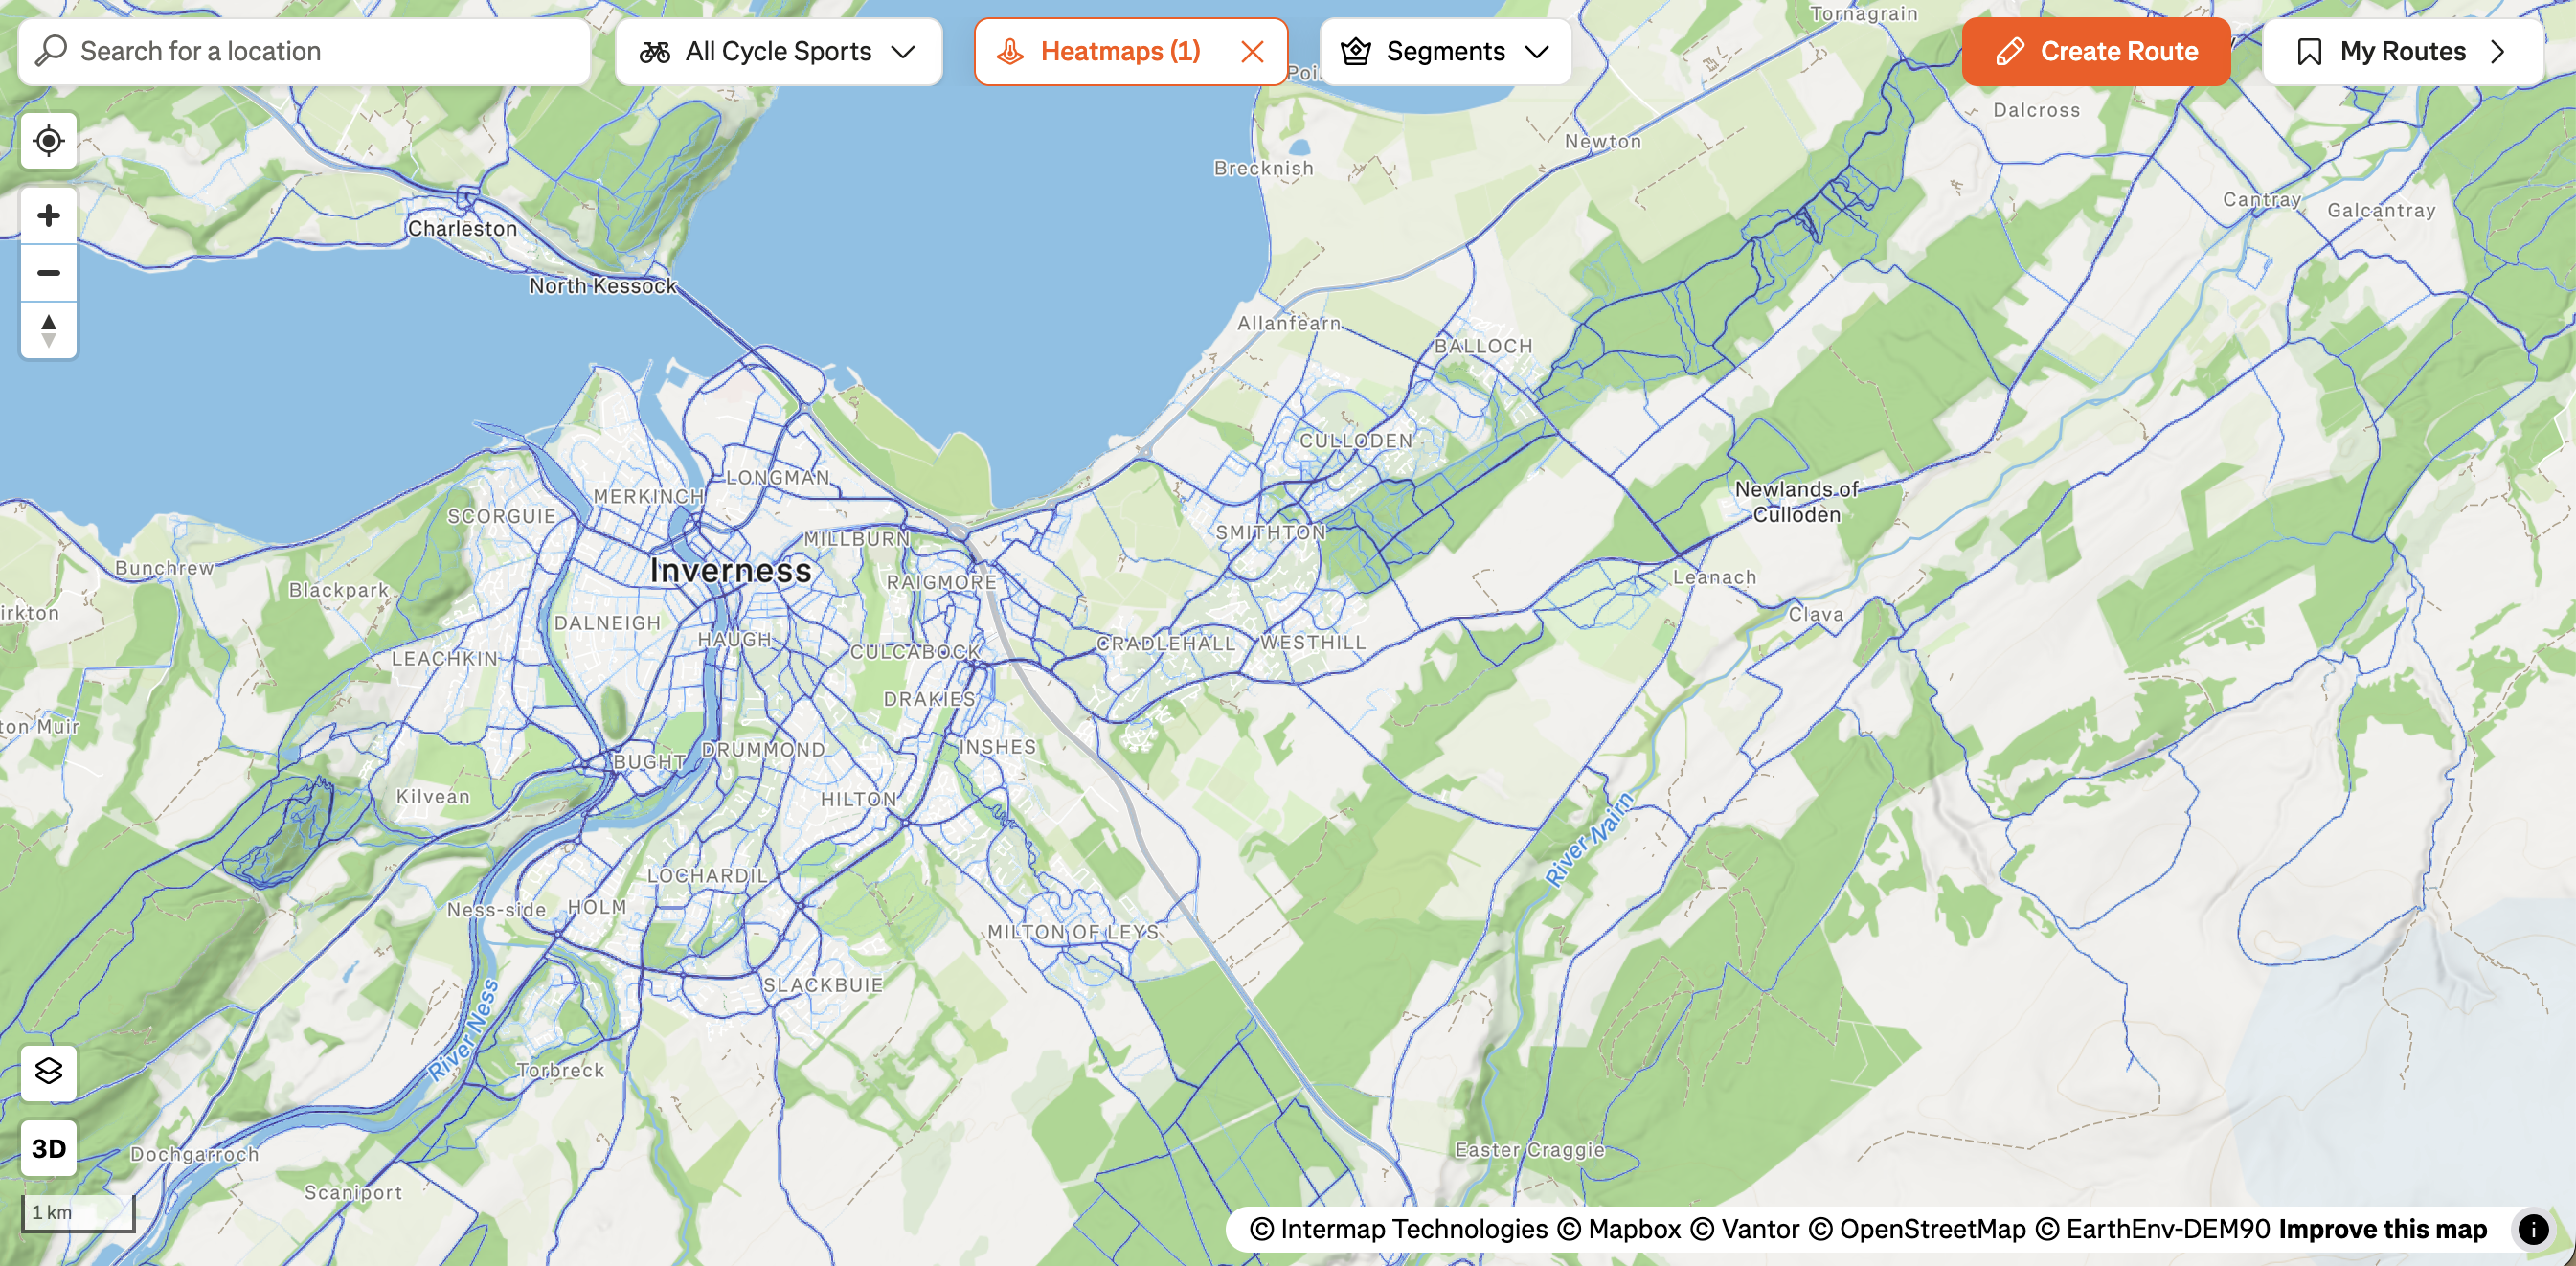This screenshot has height=1266, width=2576.
Task: Open My Routes panel via chevron
Action: pos(2498,51)
